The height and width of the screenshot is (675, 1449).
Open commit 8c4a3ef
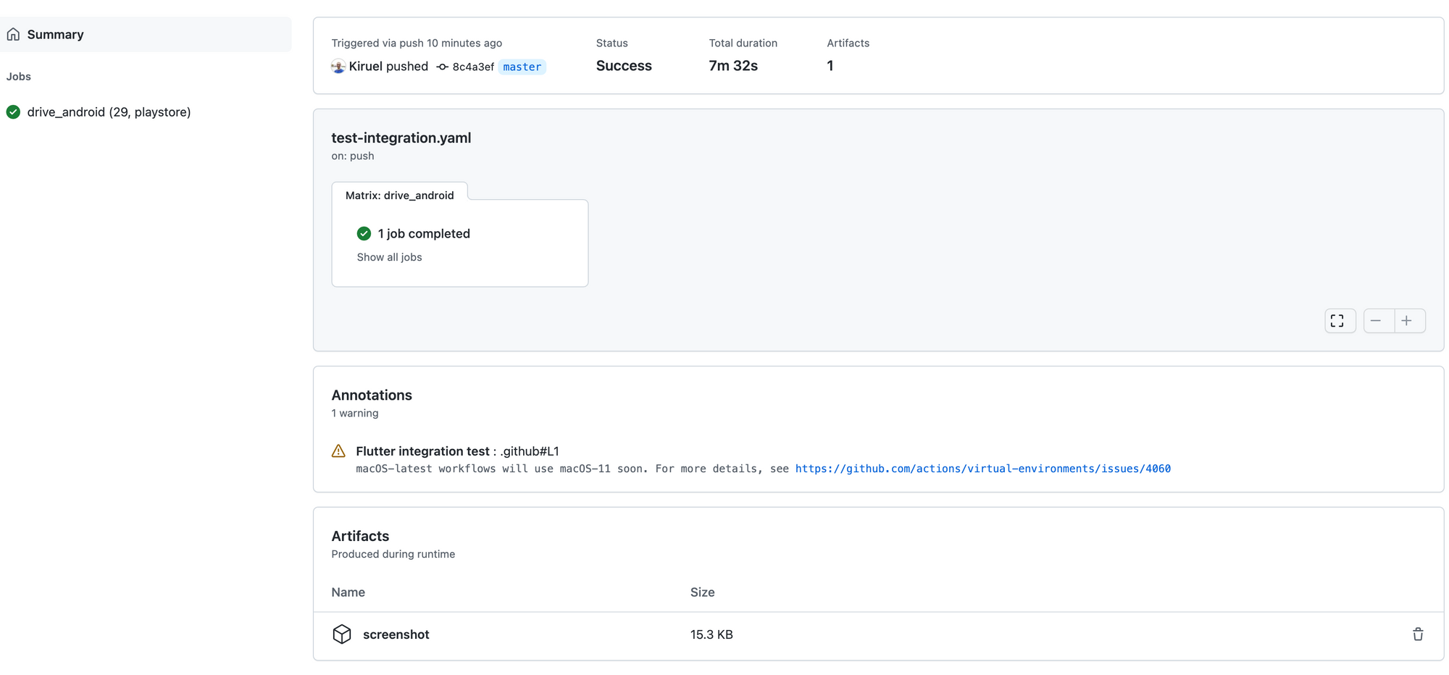coord(473,67)
